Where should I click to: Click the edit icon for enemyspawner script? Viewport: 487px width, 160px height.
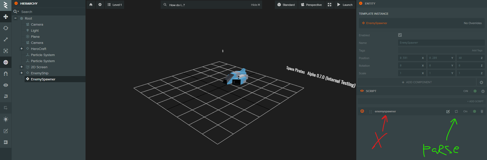(x=448, y=112)
